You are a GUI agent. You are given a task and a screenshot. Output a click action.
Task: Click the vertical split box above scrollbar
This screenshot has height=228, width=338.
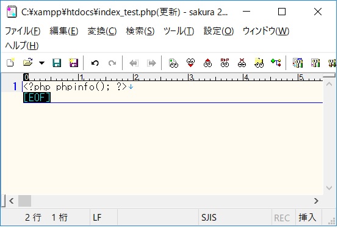pyautogui.click(x=329, y=76)
